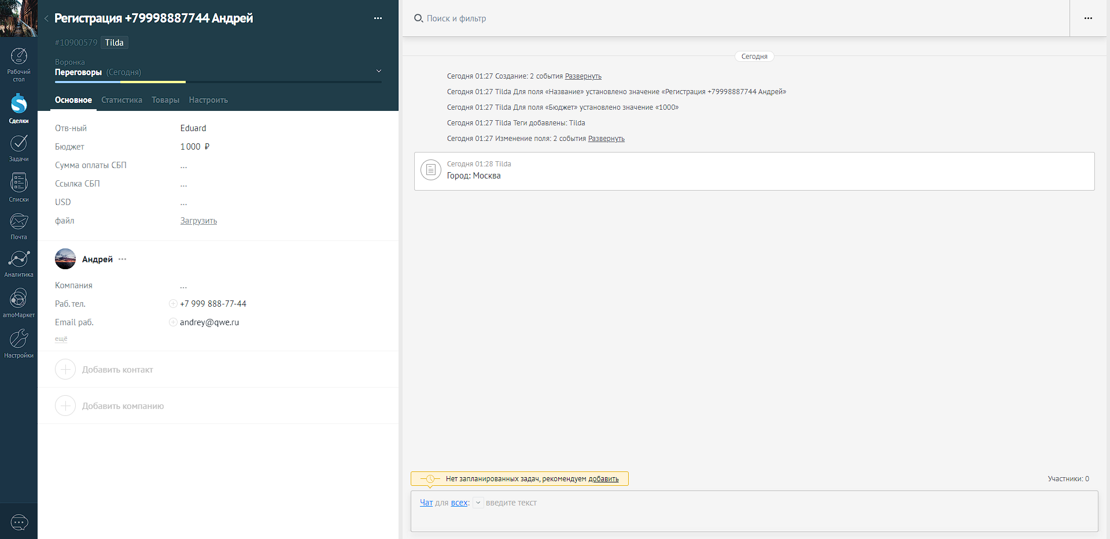The image size is (1110, 539).
Task: Click the back arrow beside deal title
Action: click(46, 18)
